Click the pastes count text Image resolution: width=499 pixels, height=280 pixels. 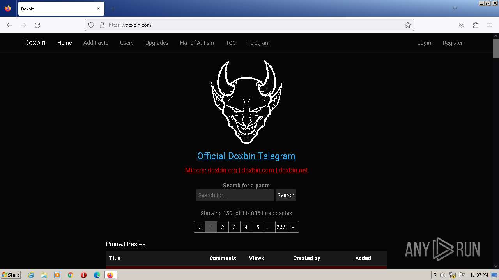click(x=246, y=213)
